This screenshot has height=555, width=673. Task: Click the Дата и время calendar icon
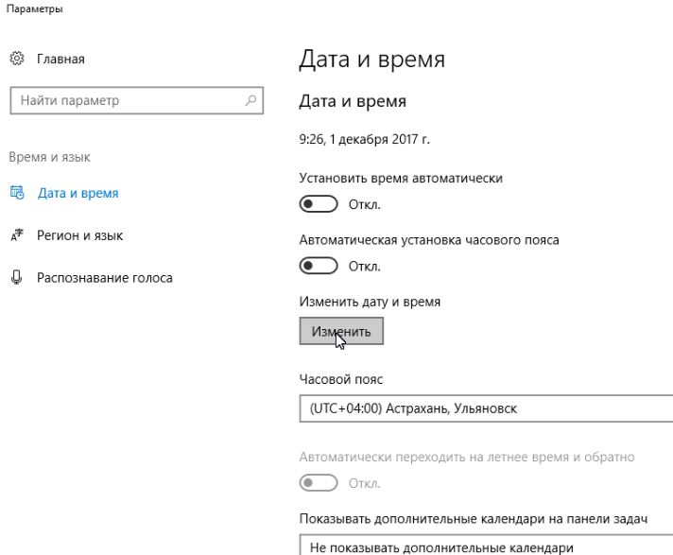pyautogui.click(x=17, y=193)
